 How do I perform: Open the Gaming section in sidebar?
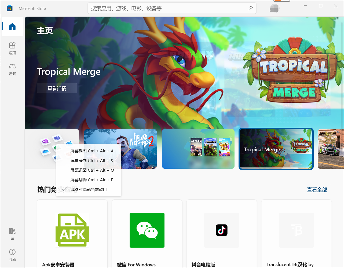point(12,69)
